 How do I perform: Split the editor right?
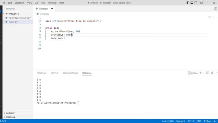(x=216, y=9)
